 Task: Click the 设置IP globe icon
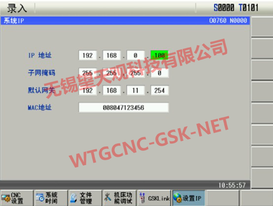[177, 198]
